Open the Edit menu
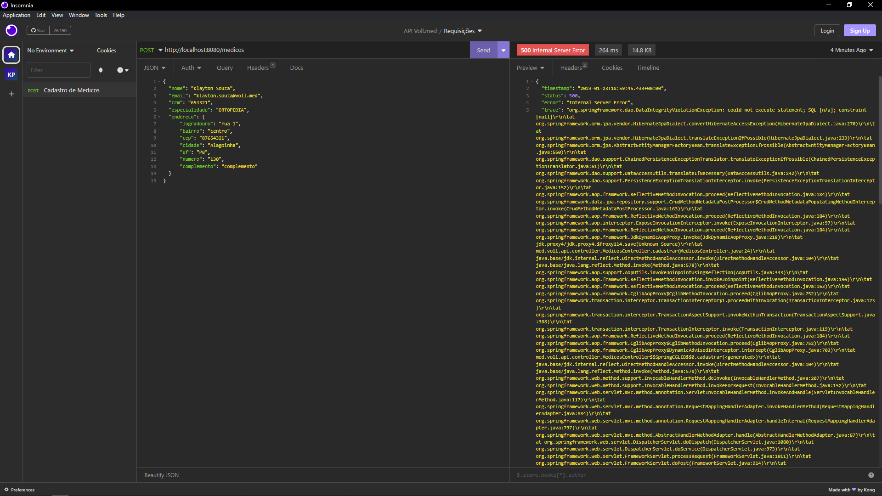882x496 pixels. click(41, 15)
